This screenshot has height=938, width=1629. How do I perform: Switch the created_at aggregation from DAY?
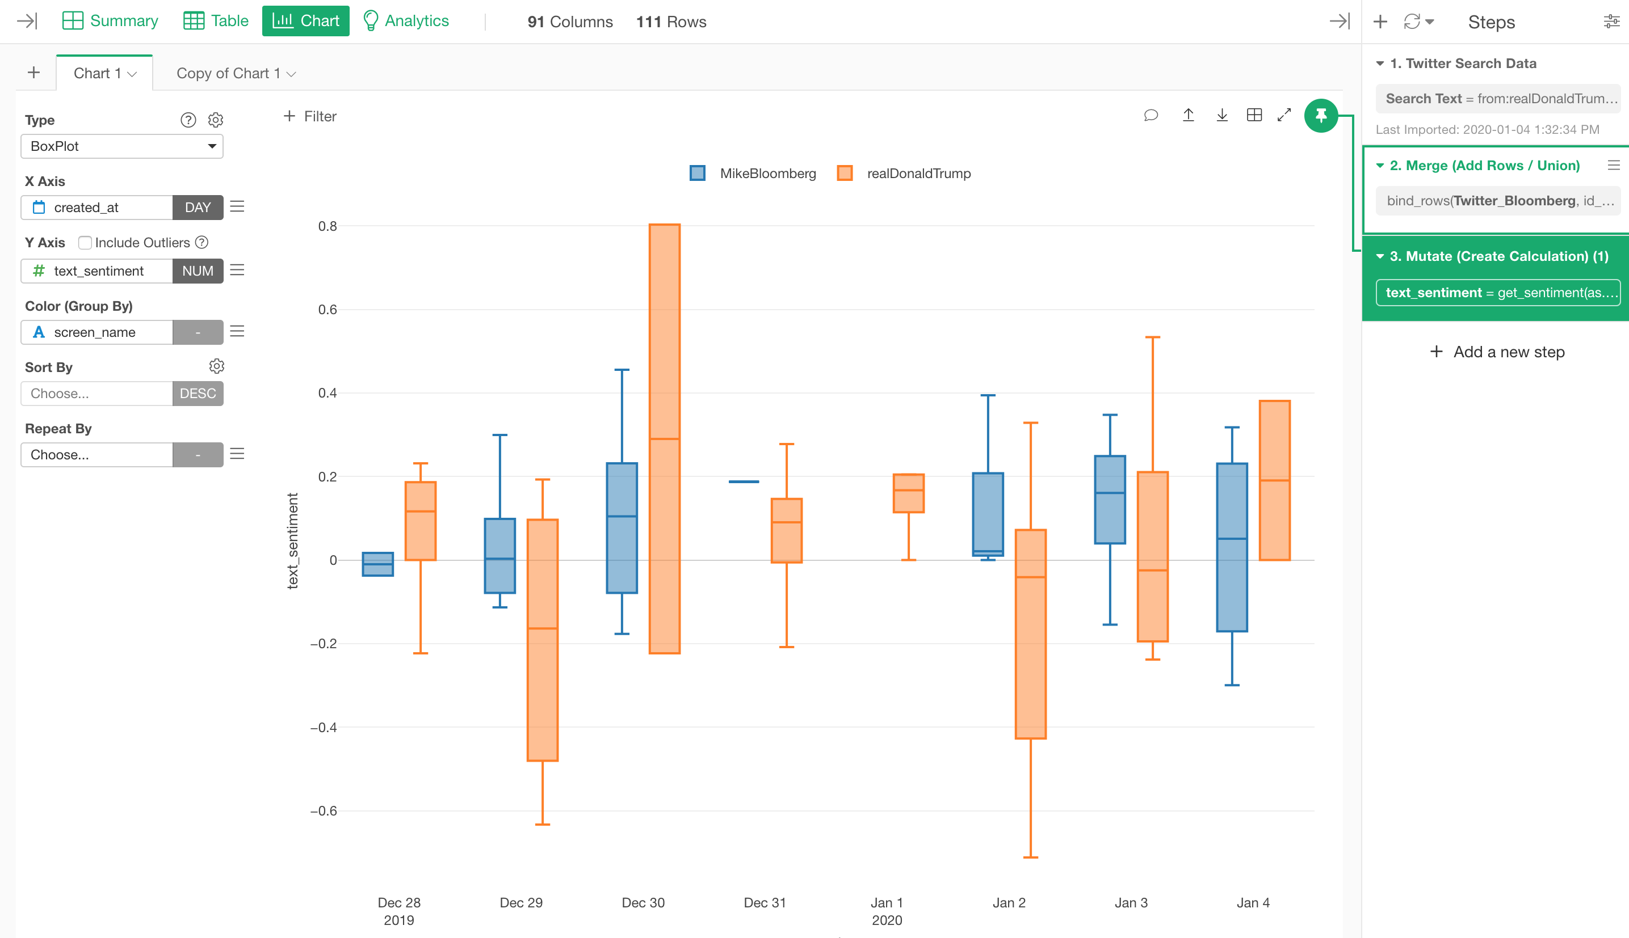198,207
